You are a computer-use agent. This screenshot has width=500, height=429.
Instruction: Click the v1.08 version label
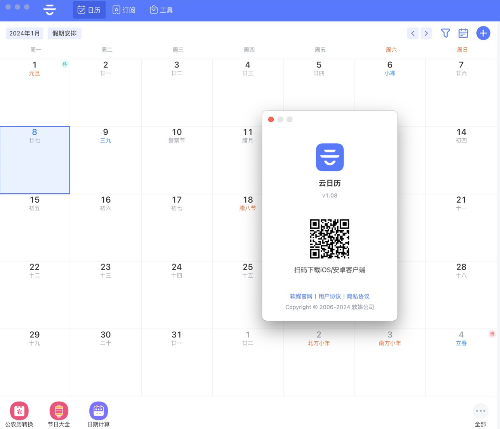click(x=330, y=195)
